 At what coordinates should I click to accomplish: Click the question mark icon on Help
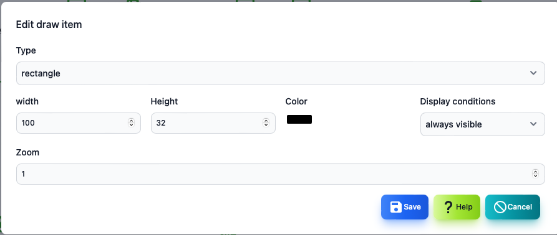point(448,207)
